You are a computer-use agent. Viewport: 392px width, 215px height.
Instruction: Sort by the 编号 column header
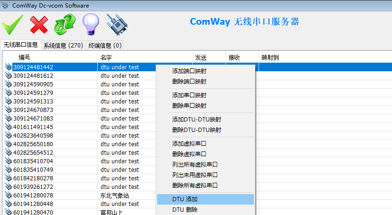(x=50, y=57)
